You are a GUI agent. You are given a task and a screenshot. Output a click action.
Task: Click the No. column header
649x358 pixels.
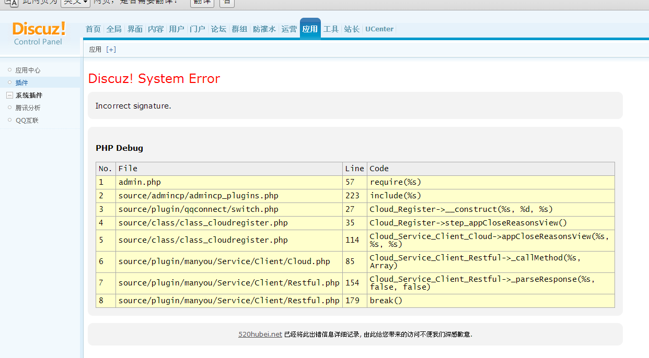pyautogui.click(x=106, y=169)
